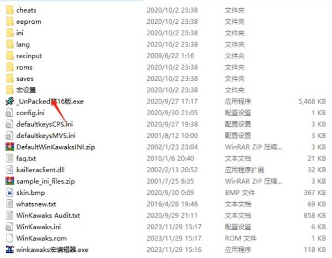Select the DefaultWinKawaksINI.zip archive icon

click(10, 147)
